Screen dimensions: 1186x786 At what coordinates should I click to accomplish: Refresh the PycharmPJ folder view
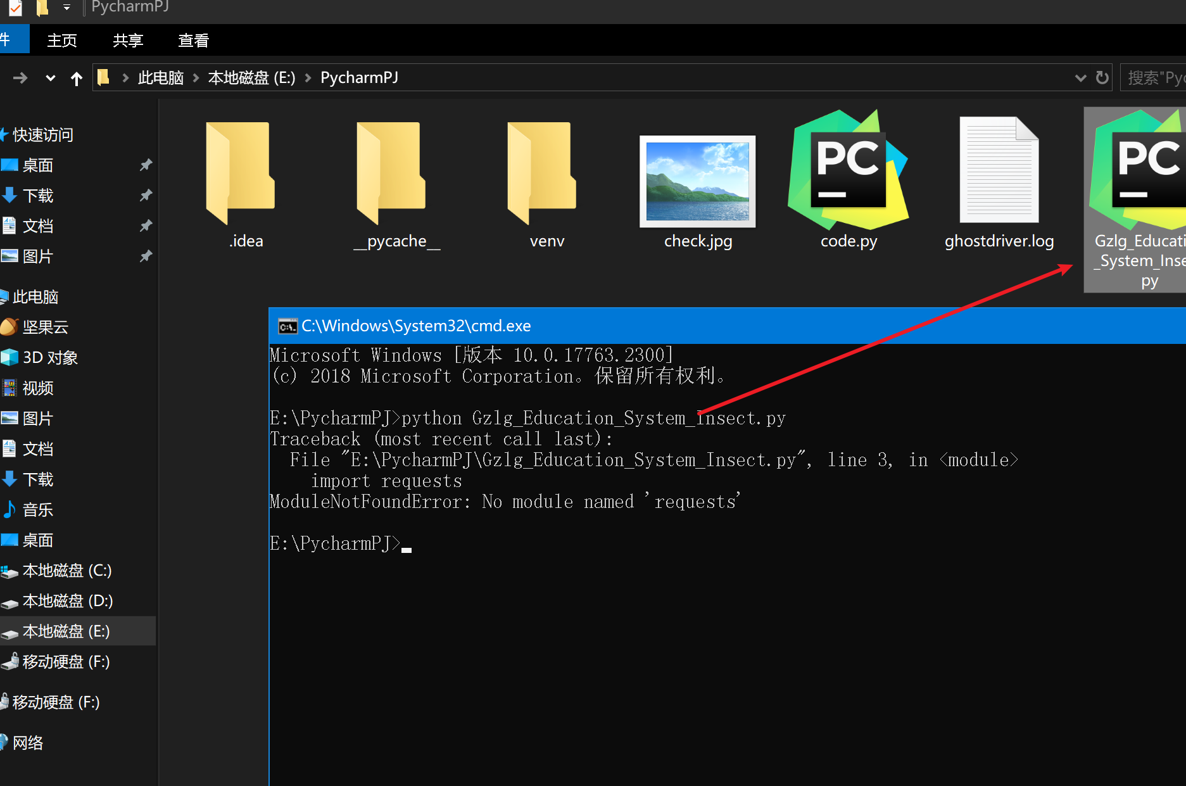(1102, 77)
